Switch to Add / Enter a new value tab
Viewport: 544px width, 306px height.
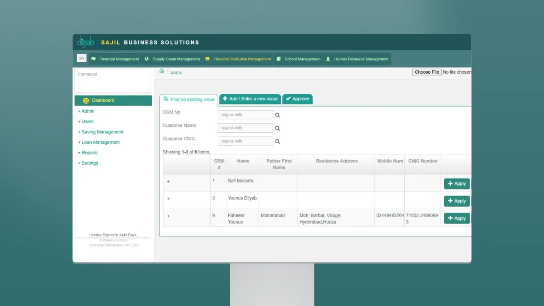click(250, 99)
